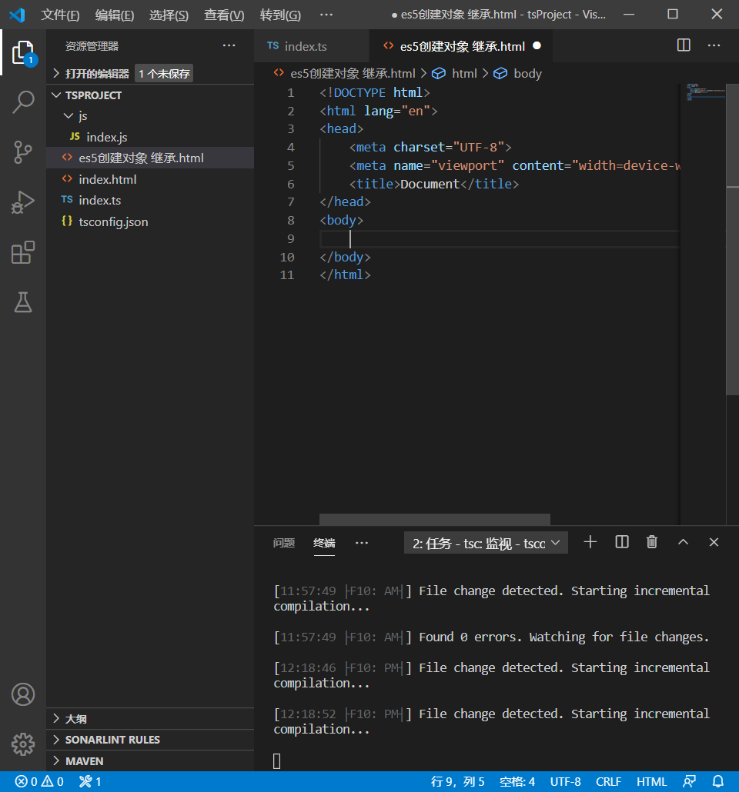Screen dimensions: 739x792
Task: Split the editor to the right
Action: point(684,45)
